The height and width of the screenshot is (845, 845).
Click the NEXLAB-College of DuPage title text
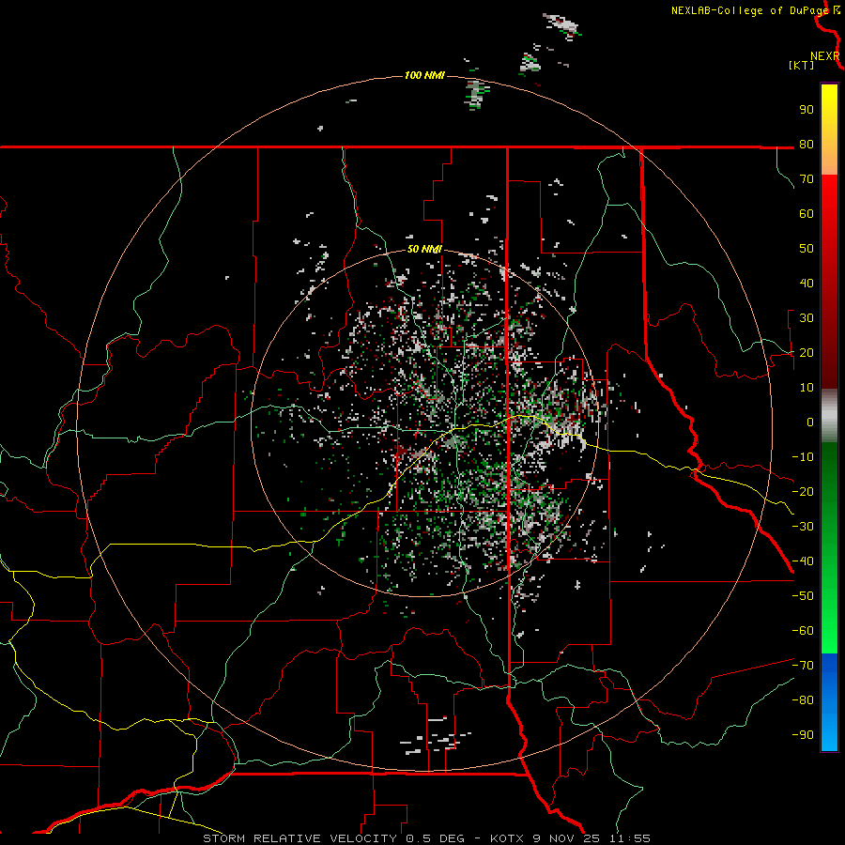point(750,10)
